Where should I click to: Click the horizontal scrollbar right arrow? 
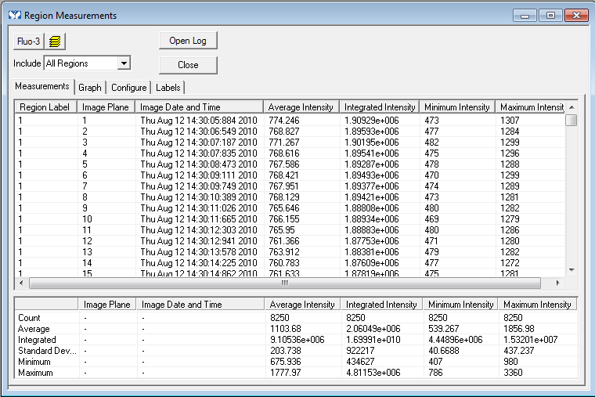[x=557, y=283]
